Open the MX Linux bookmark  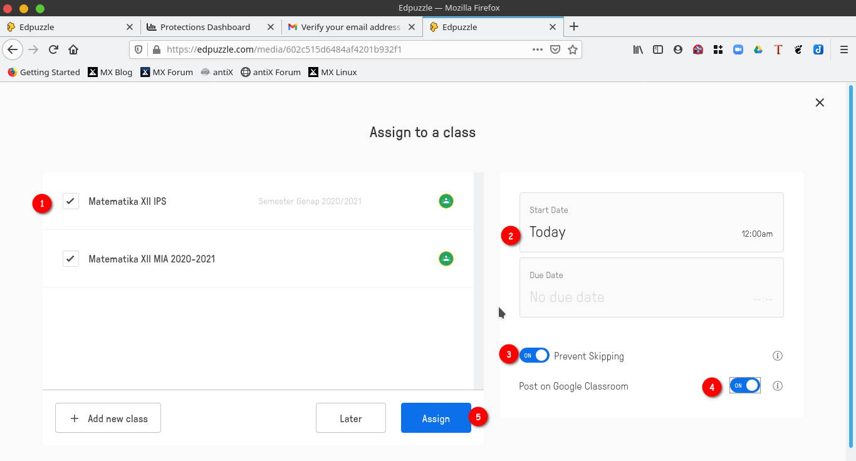(333, 72)
